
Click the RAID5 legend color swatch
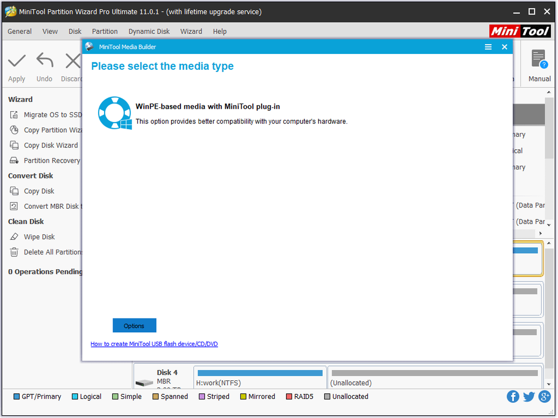(289, 397)
